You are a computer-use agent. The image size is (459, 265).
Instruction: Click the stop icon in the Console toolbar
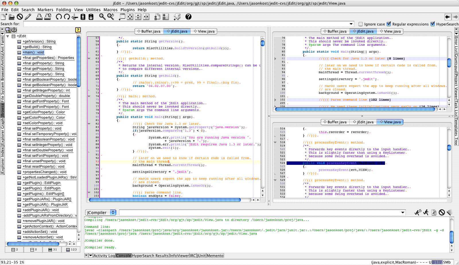pyautogui.click(x=442, y=212)
